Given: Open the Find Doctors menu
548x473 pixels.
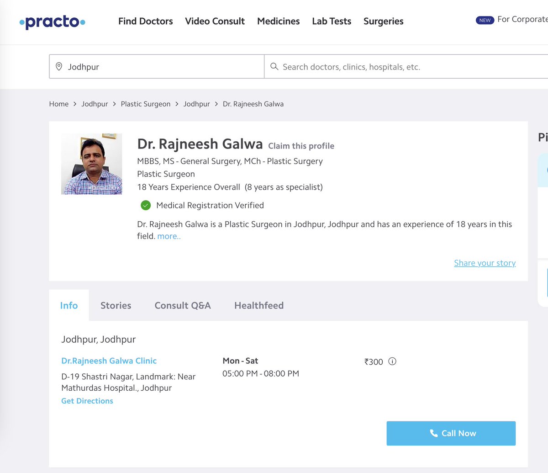Looking at the screenshot, I should pos(146,21).
